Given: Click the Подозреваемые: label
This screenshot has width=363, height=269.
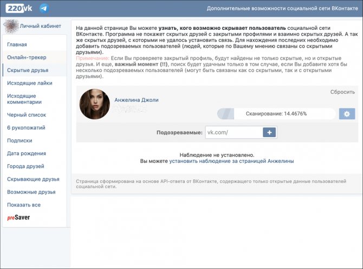Looking at the screenshot, I should point(179,132).
